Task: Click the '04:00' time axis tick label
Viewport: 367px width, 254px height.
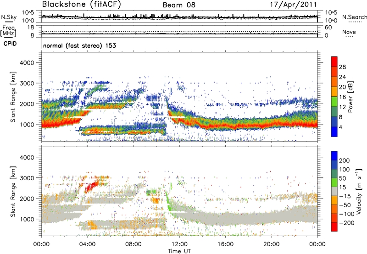Action: 87,244
